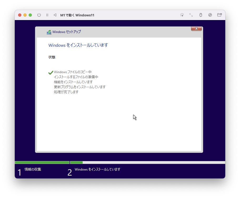Select the インストールするファイルの準備中 step
This screenshot has width=240, height=198.
pos(76,77)
